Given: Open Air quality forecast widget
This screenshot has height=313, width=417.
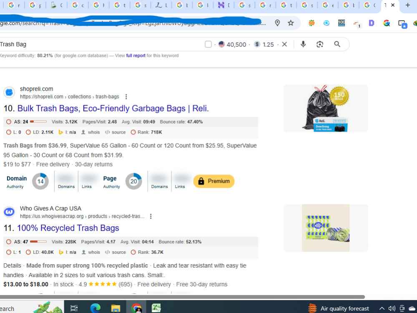Looking at the screenshot, I should click(x=339, y=308).
